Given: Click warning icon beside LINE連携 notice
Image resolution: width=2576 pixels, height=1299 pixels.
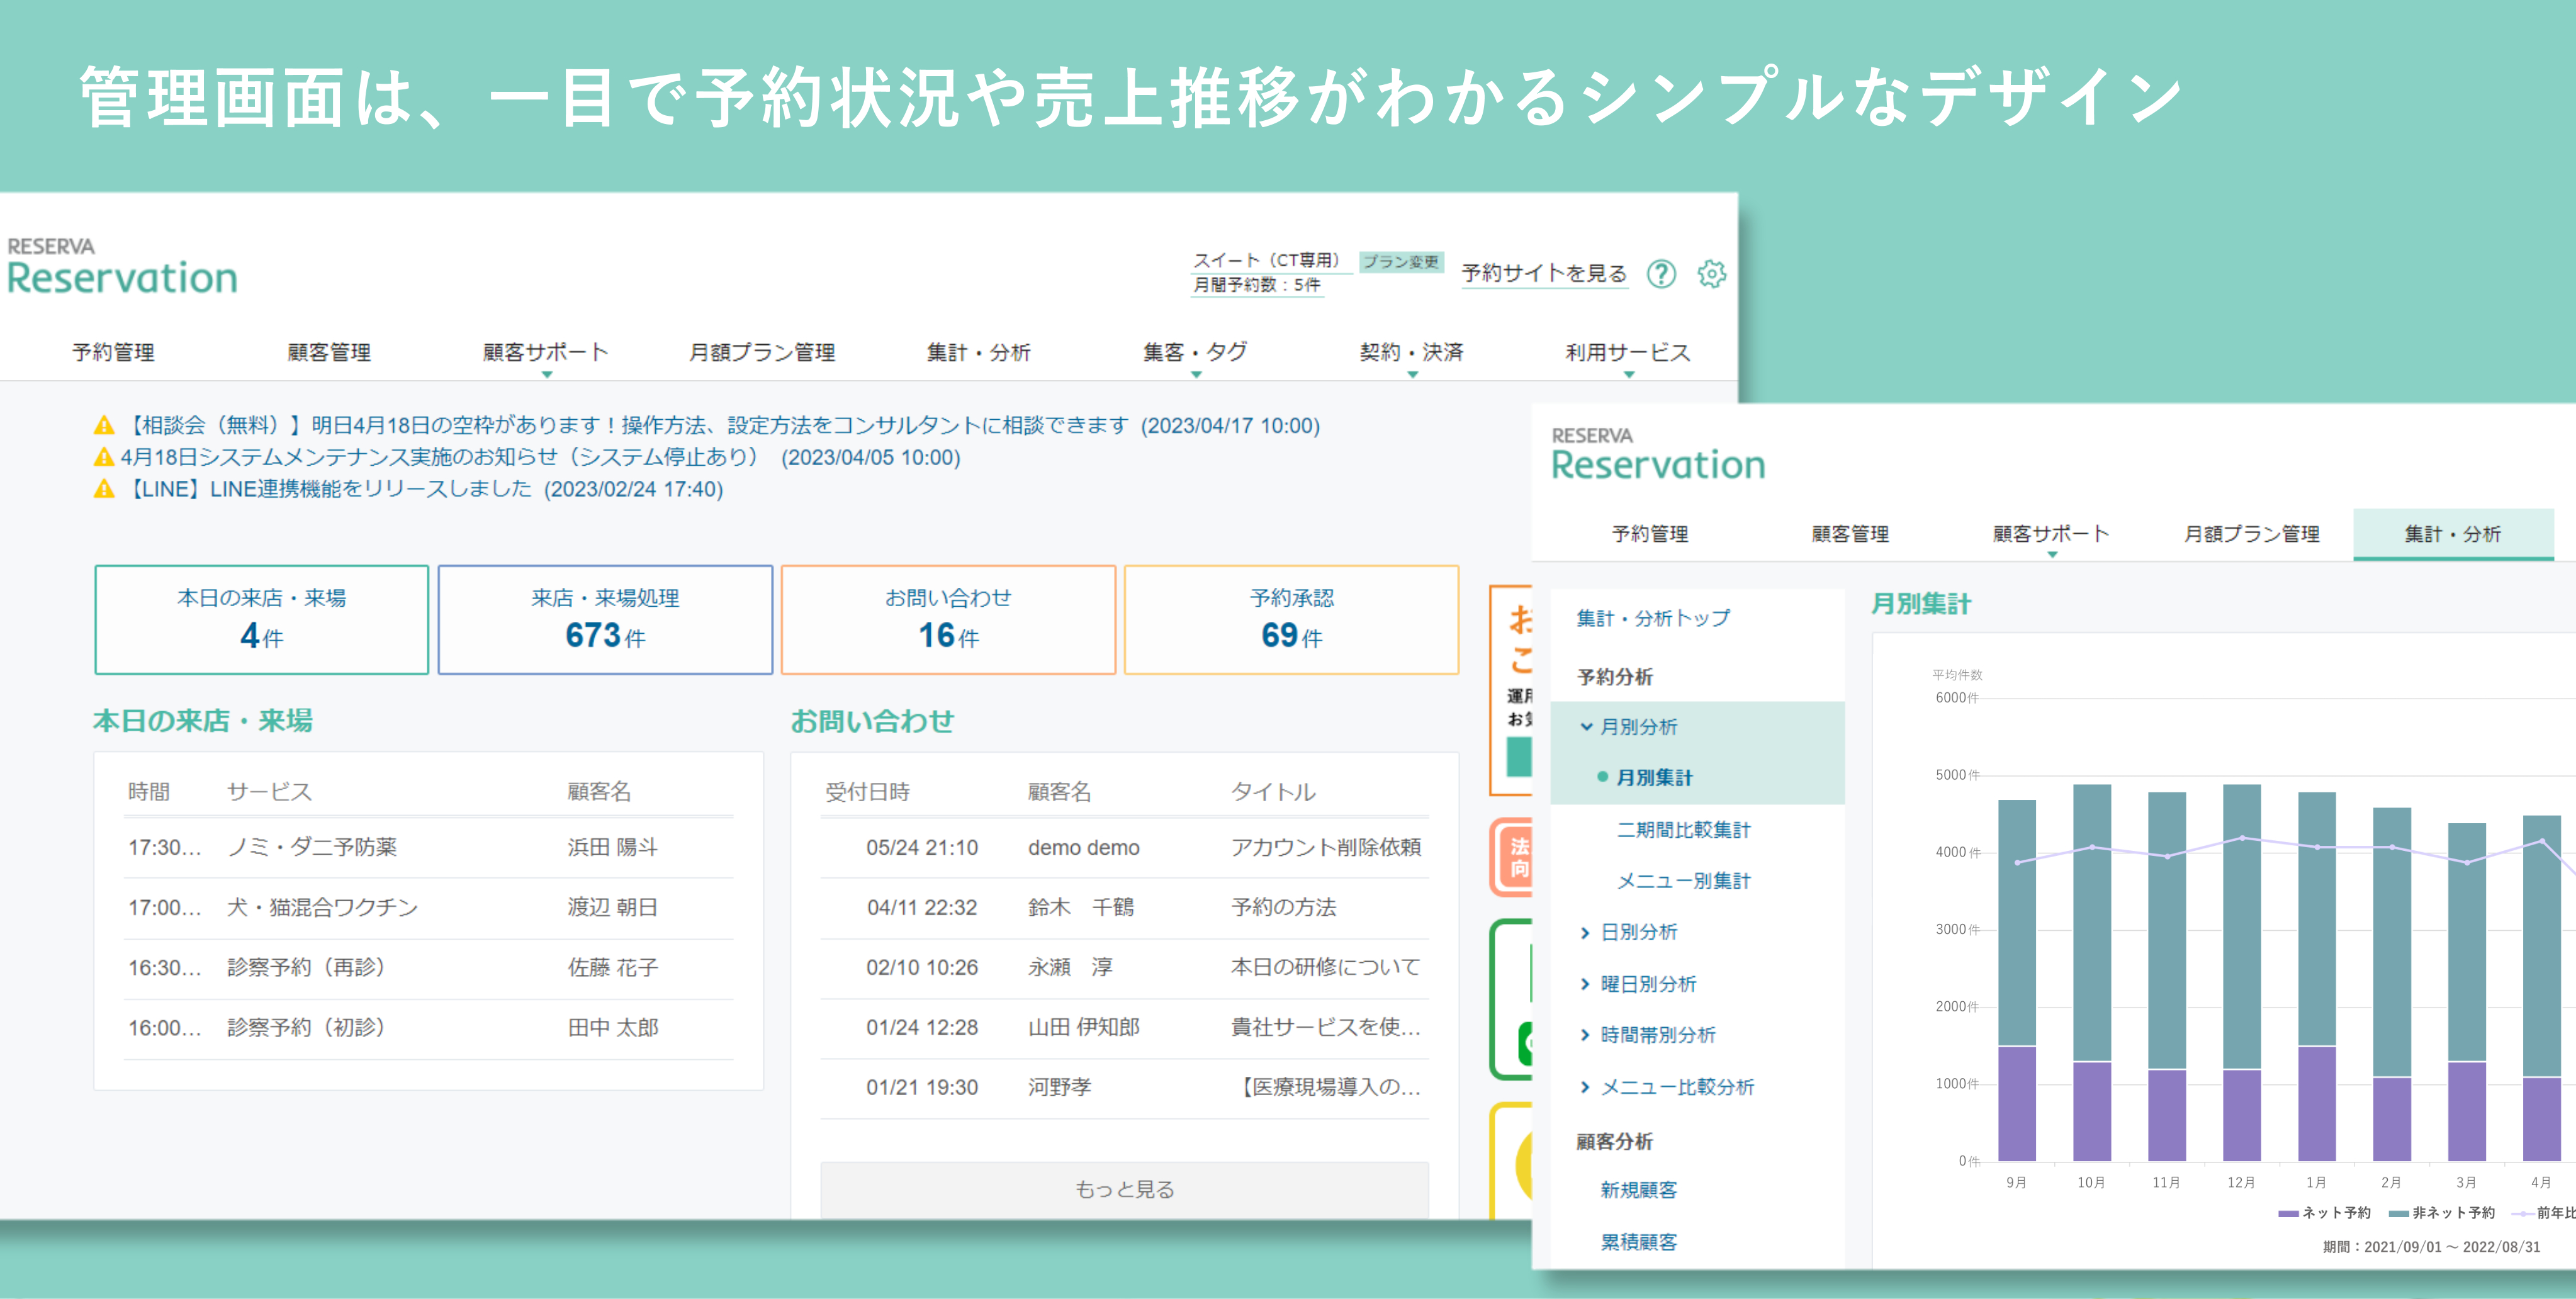Looking at the screenshot, I should 104,489.
